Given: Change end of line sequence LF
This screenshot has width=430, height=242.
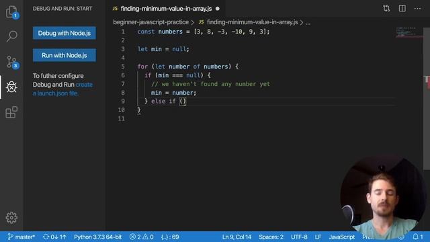Looking at the screenshot, I should coord(318,237).
